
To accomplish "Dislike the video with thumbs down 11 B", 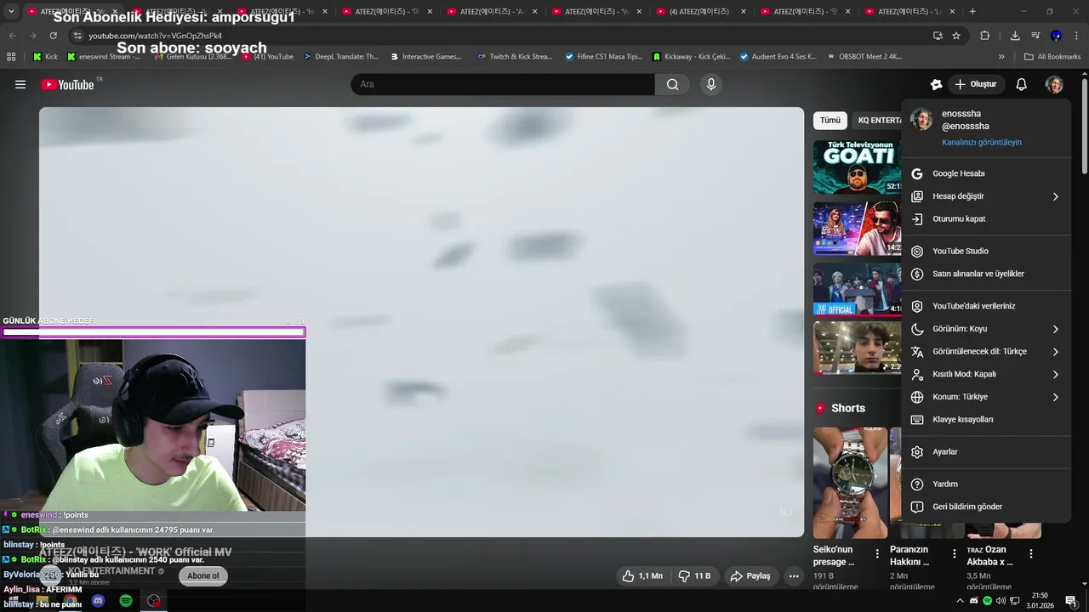I will [694, 575].
